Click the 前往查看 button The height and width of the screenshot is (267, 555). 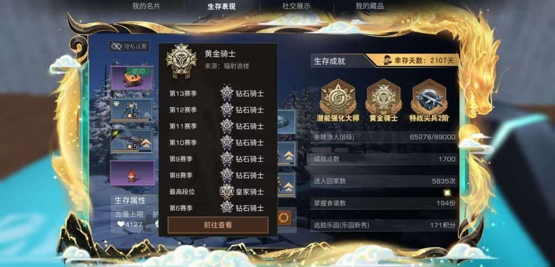(218, 225)
